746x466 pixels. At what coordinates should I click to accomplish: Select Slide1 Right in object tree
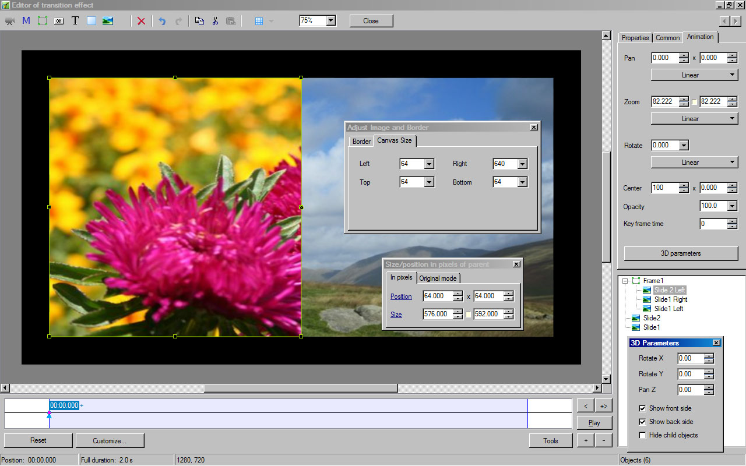tap(670, 299)
